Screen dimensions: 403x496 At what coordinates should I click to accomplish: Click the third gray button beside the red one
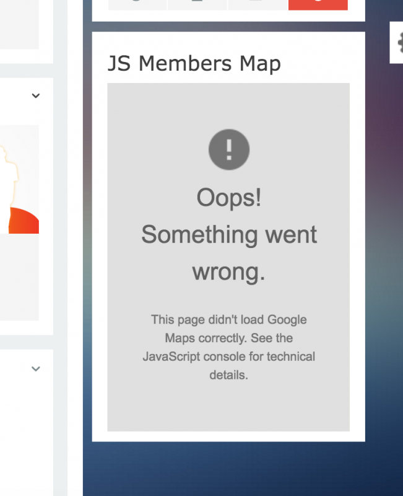[258, 5]
